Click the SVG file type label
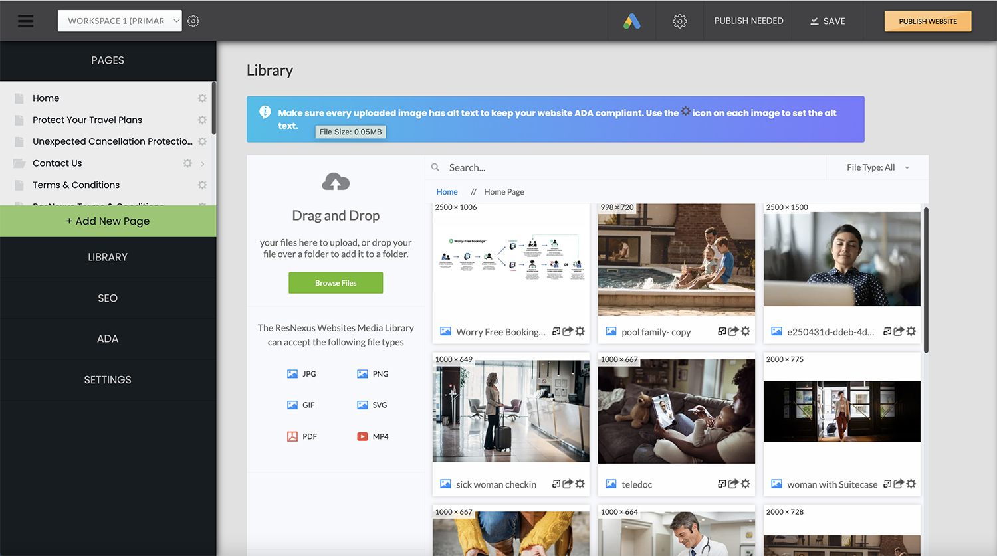The image size is (997, 556). click(380, 405)
